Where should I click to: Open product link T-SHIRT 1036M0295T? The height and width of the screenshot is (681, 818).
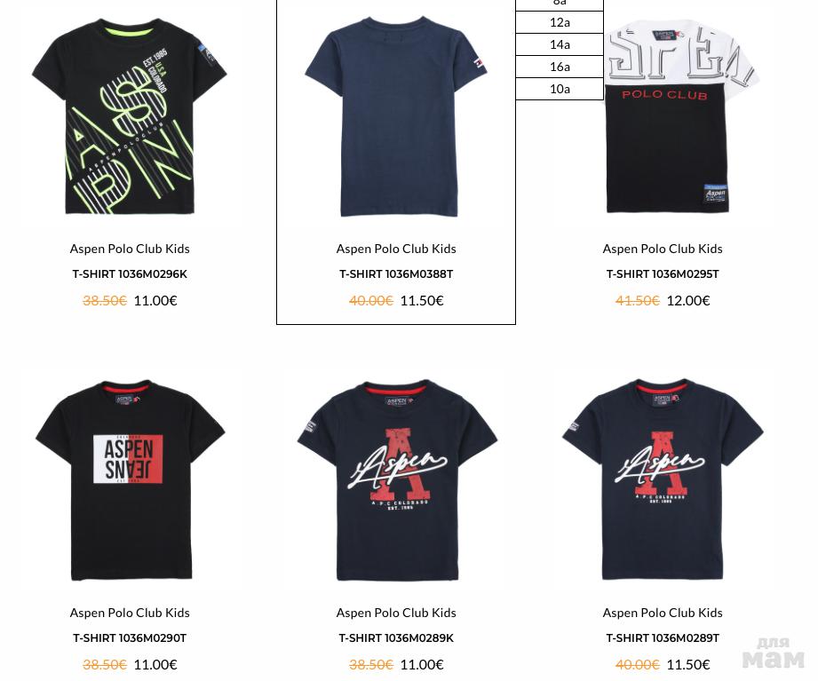tap(663, 273)
